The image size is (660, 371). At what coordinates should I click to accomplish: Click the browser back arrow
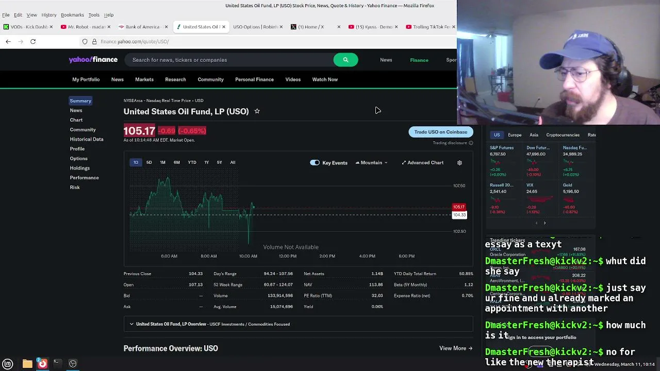8,41
